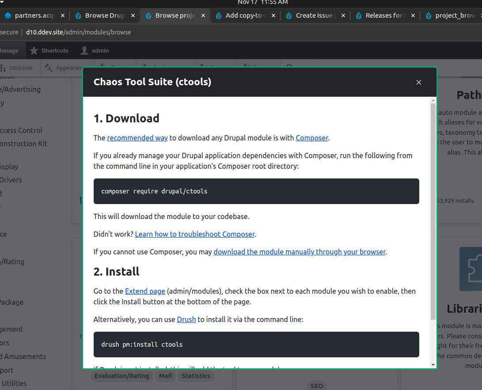Click the Structure toolbar icon
Image resolution: width=482 pixels, height=390 pixels.
coord(3,68)
